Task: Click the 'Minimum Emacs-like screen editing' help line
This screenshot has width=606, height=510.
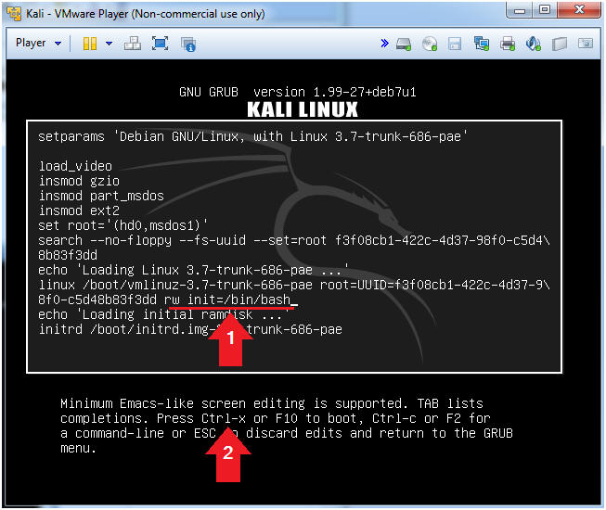Action: [x=272, y=403]
